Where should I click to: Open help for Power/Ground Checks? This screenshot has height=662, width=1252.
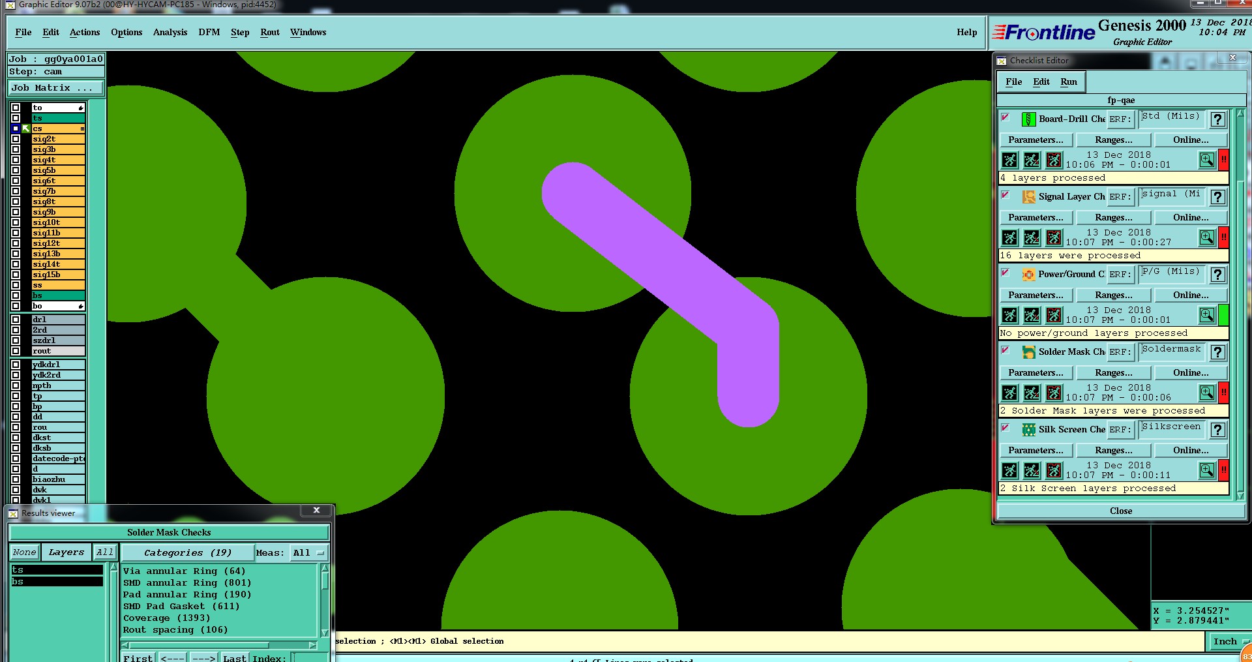pyautogui.click(x=1217, y=275)
